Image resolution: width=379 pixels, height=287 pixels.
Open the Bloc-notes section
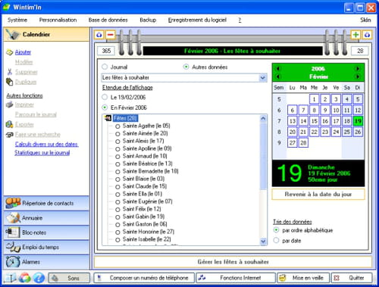click(47, 232)
